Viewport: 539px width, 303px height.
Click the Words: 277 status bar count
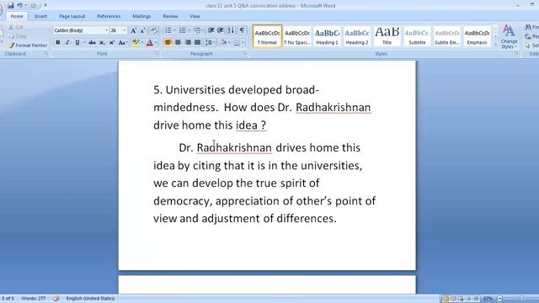click(34, 299)
